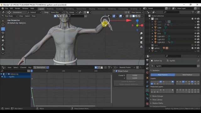Click the graph editor filter funnel icon

tap(109, 67)
